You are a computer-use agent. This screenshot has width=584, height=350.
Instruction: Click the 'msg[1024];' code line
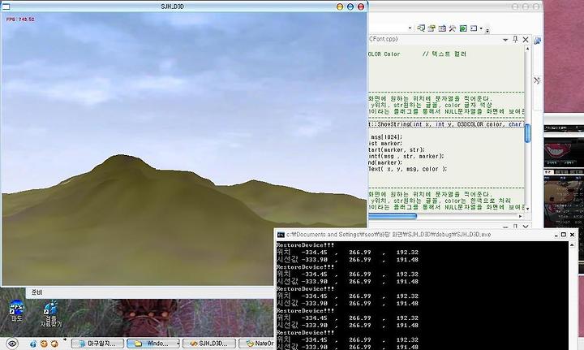[x=387, y=137]
